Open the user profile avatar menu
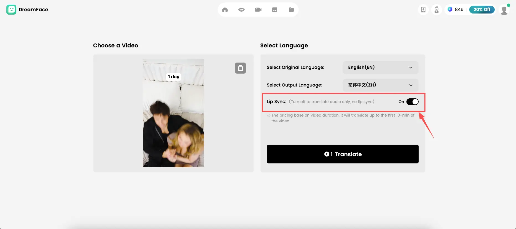 coord(504,10)
